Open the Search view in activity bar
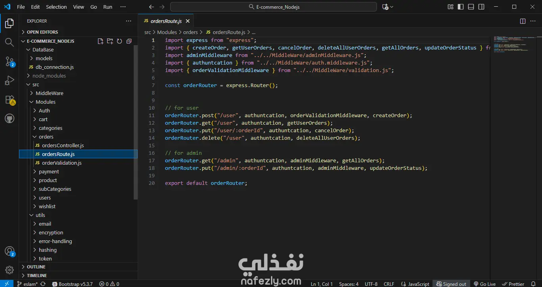 coord(9,42)
